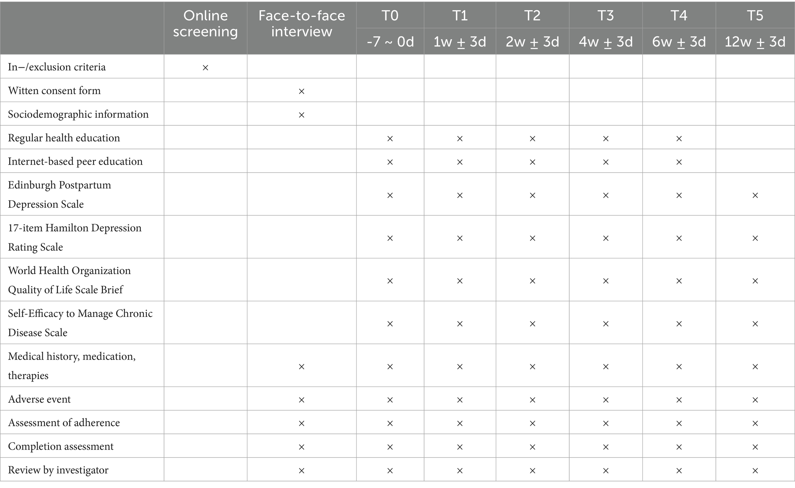The image size is (795, 488).
Task: Click Assessment of adherence × under T3
Action: point(606,423)
